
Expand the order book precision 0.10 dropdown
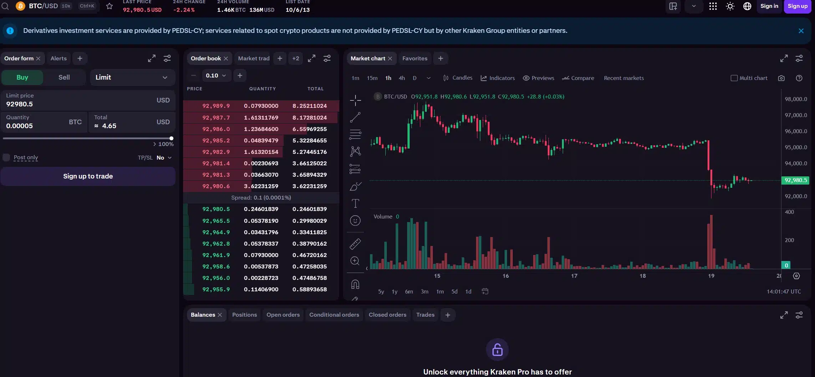[x=216, y=75]
